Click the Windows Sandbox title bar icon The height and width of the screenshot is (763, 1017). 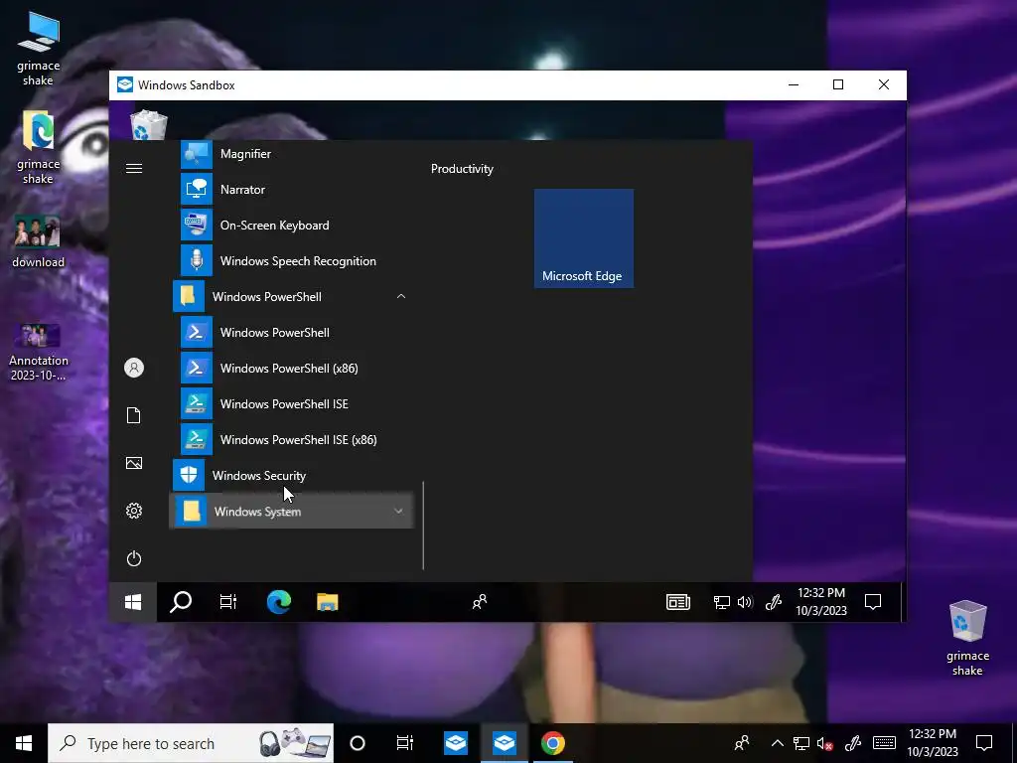click(x=124, y=85)
